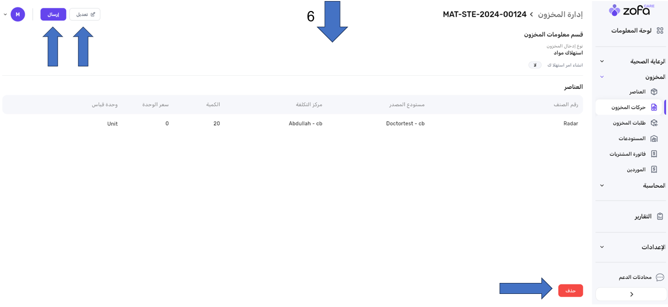
Task: Click the Zofa Care logo
Action: 631,10
